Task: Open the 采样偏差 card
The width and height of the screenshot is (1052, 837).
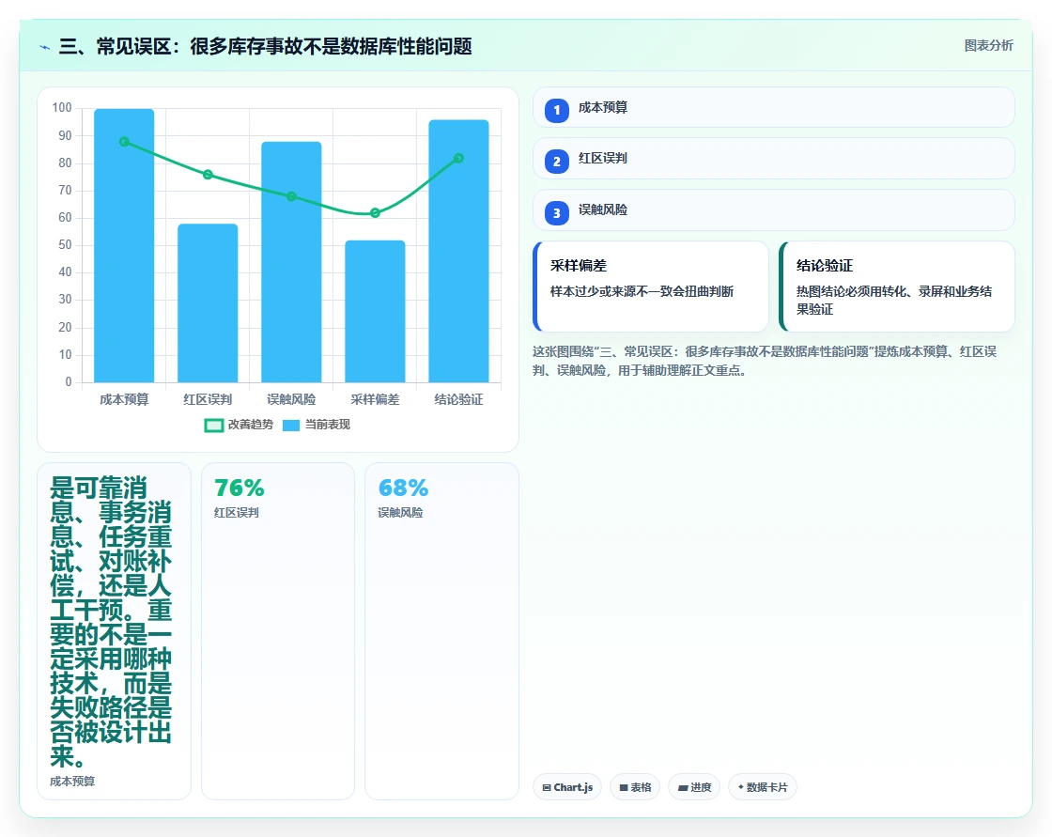Action: pos(650,287)
